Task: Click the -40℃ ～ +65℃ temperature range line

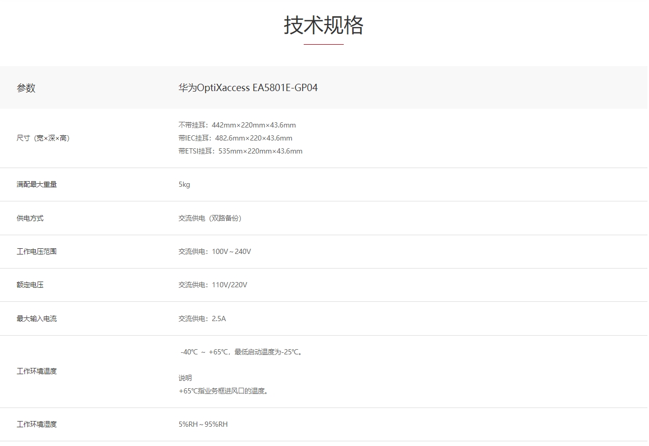Action: [242, 352]
